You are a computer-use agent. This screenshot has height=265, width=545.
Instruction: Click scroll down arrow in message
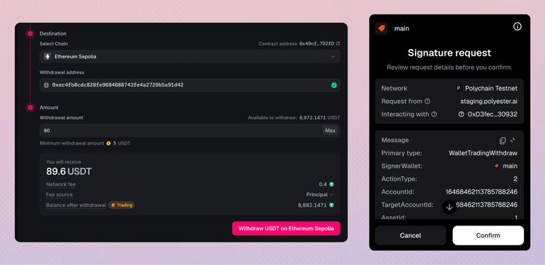[x=449, y=207]
